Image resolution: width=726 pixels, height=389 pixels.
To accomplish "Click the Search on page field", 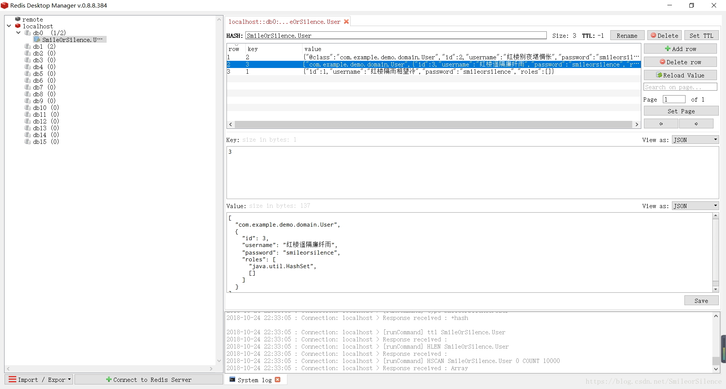I will pyautogui.click(x=680, y=87).
